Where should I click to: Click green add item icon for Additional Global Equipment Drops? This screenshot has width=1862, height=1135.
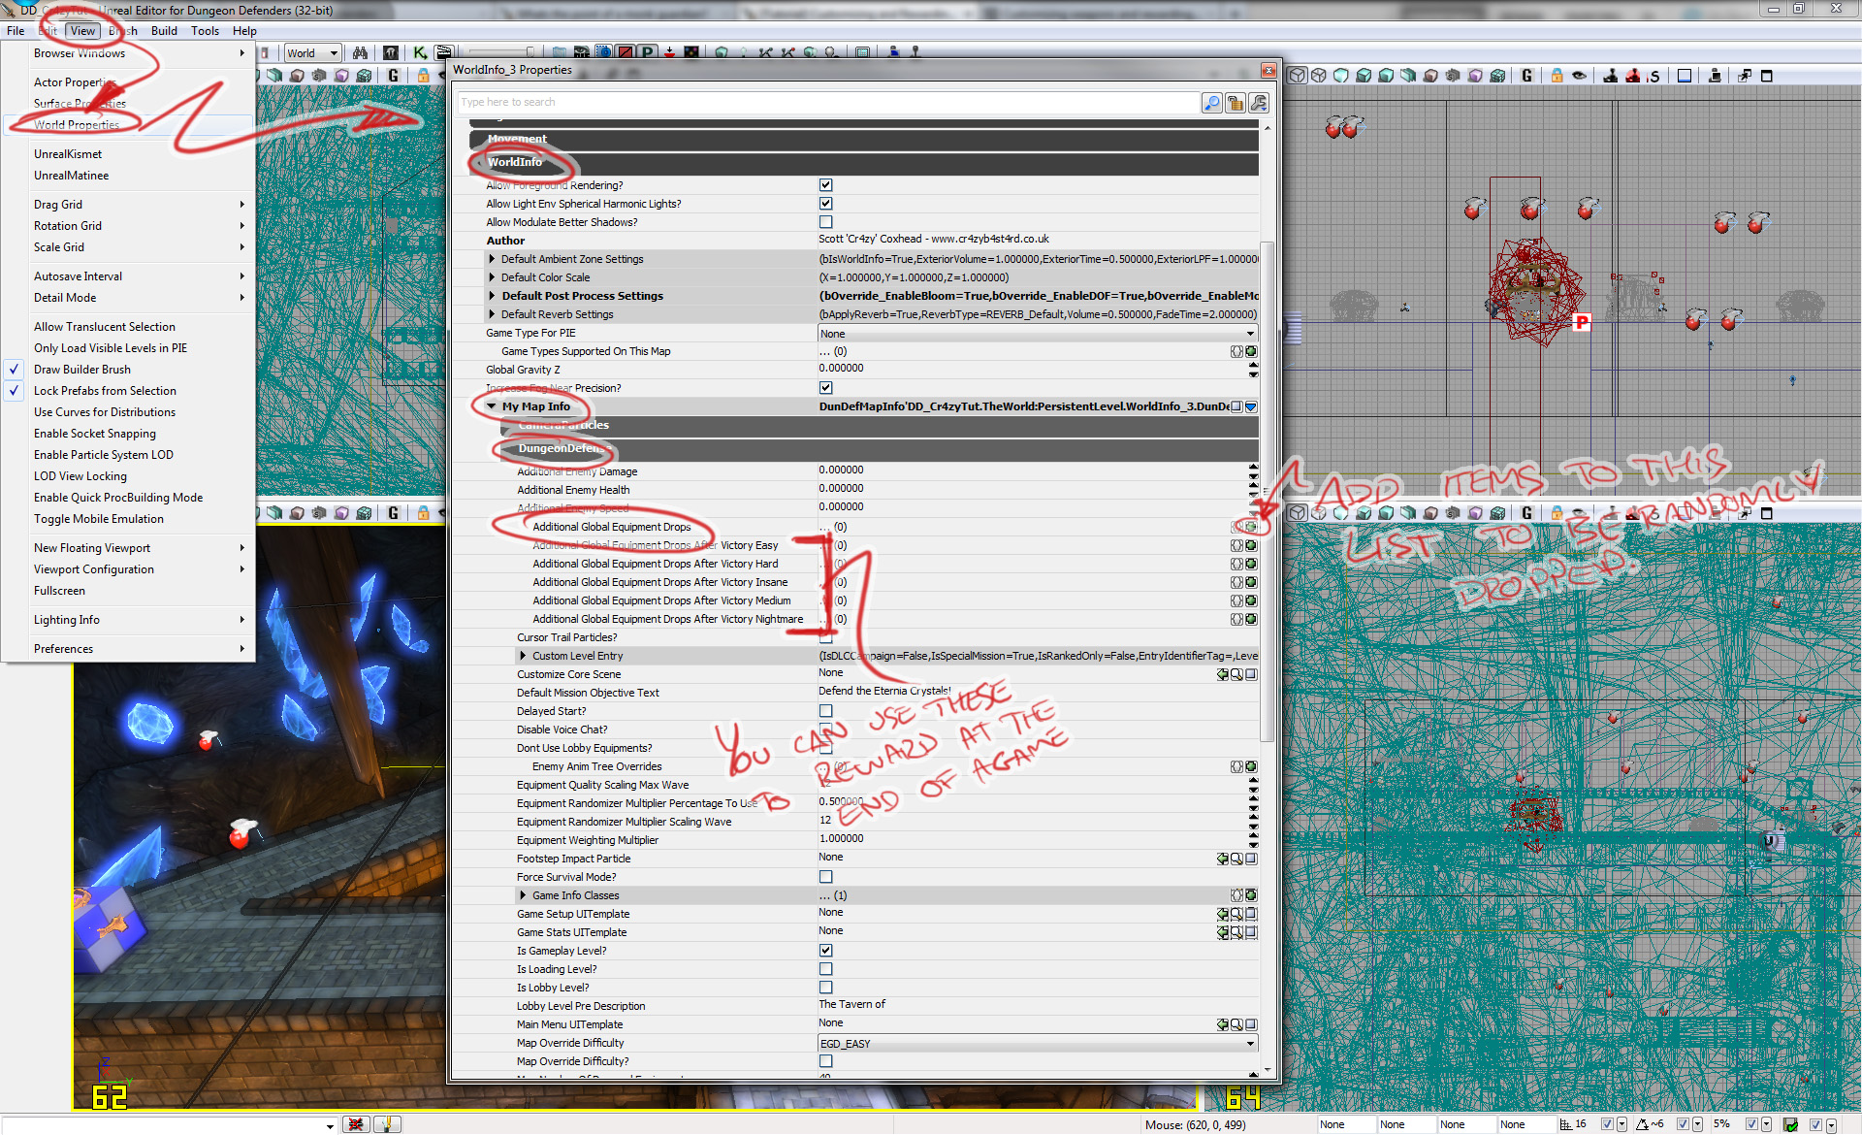tap(1251, 527)
